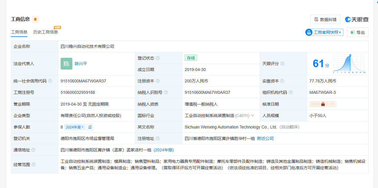Viewport: 378px width, 188px height.
Task: Click help icon next to 统一社会信用代码
Action: click(50, 81)
